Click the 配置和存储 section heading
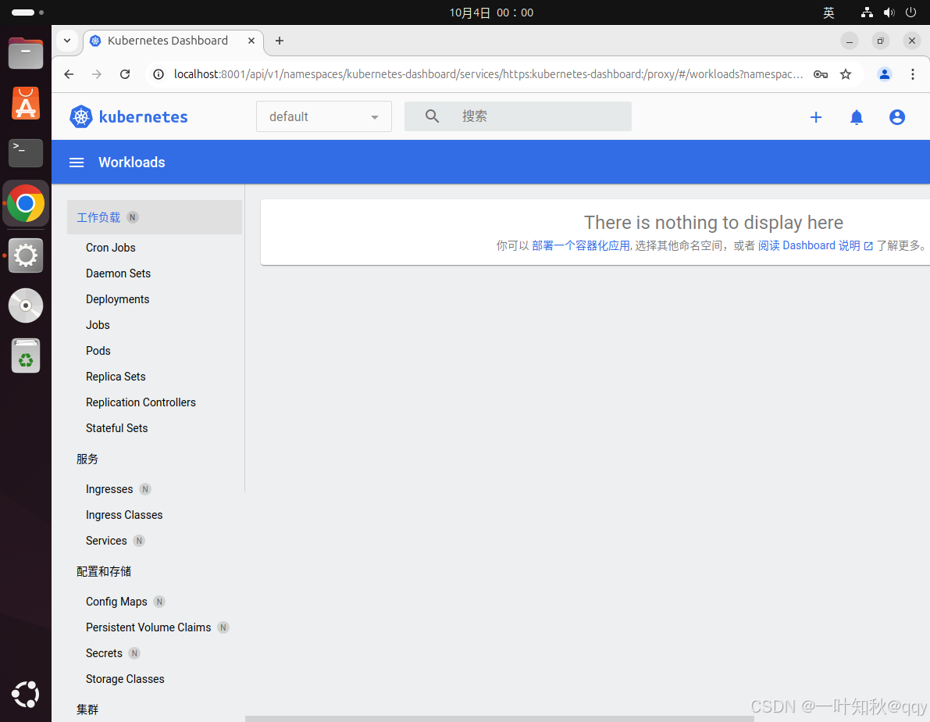 (104, 571)
